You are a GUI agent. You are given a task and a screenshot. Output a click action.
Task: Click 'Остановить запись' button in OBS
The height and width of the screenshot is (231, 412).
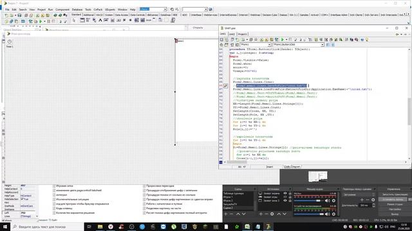pyautogui.click(x=393, y=200)
